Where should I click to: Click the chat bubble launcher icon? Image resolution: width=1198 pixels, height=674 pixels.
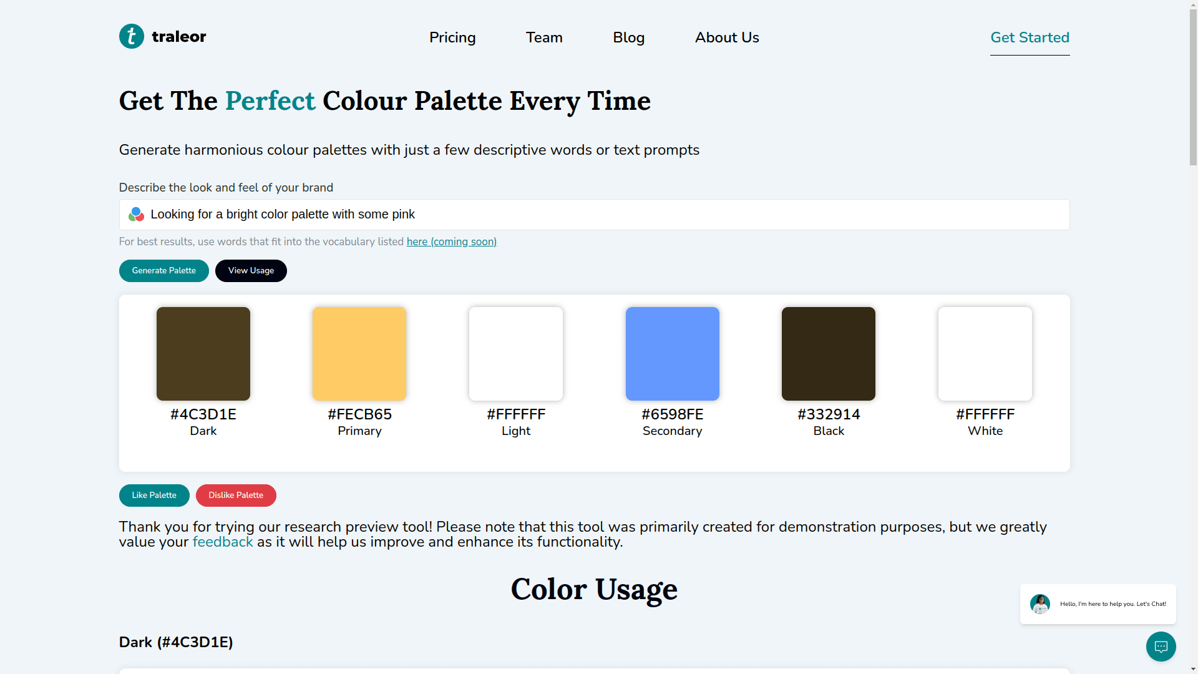point(1161,647)
